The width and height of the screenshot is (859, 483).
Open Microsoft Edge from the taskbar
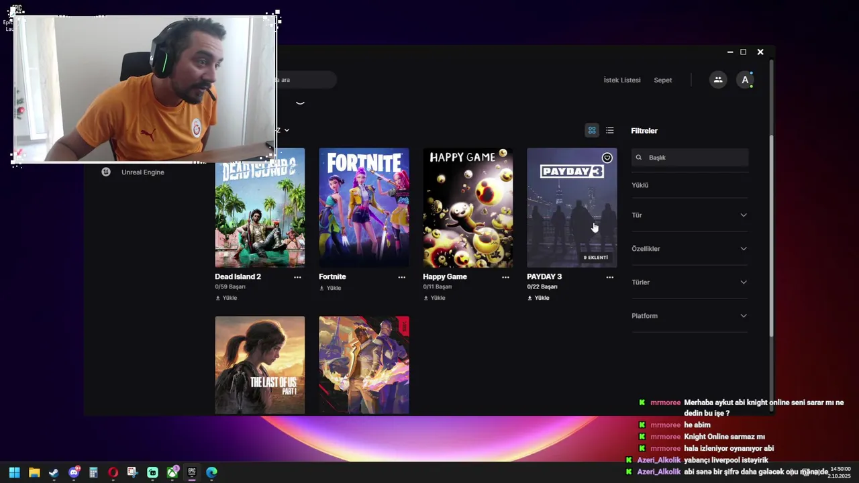[211, 472]
